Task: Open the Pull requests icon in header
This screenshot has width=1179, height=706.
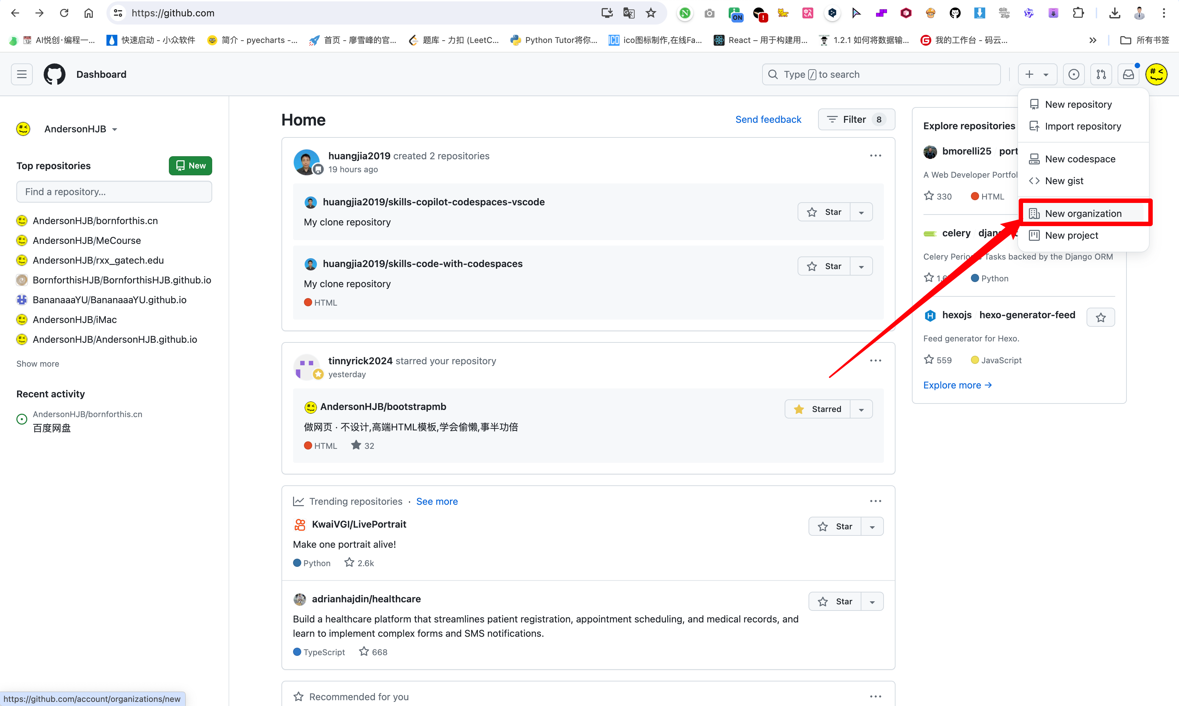Action: click(x=1101, y=74)
